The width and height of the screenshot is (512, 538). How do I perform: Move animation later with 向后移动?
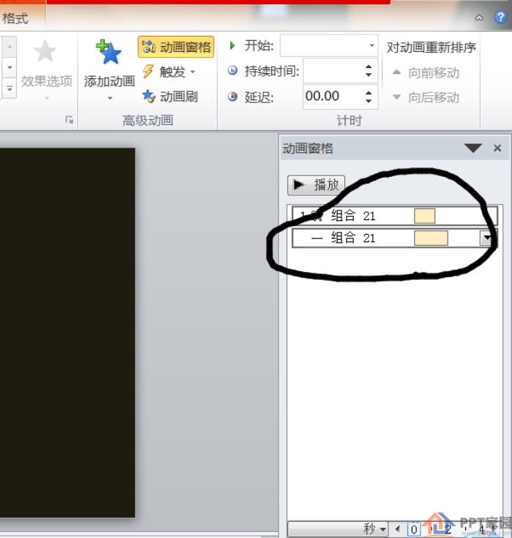coord(426,97)
